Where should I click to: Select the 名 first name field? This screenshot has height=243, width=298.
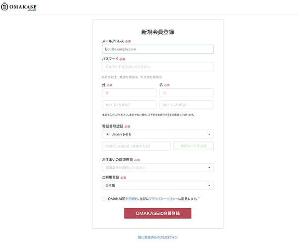[186, 93]
